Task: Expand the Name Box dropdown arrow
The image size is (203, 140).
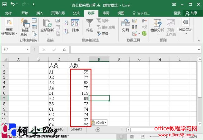Action: [x=27, y=50]
